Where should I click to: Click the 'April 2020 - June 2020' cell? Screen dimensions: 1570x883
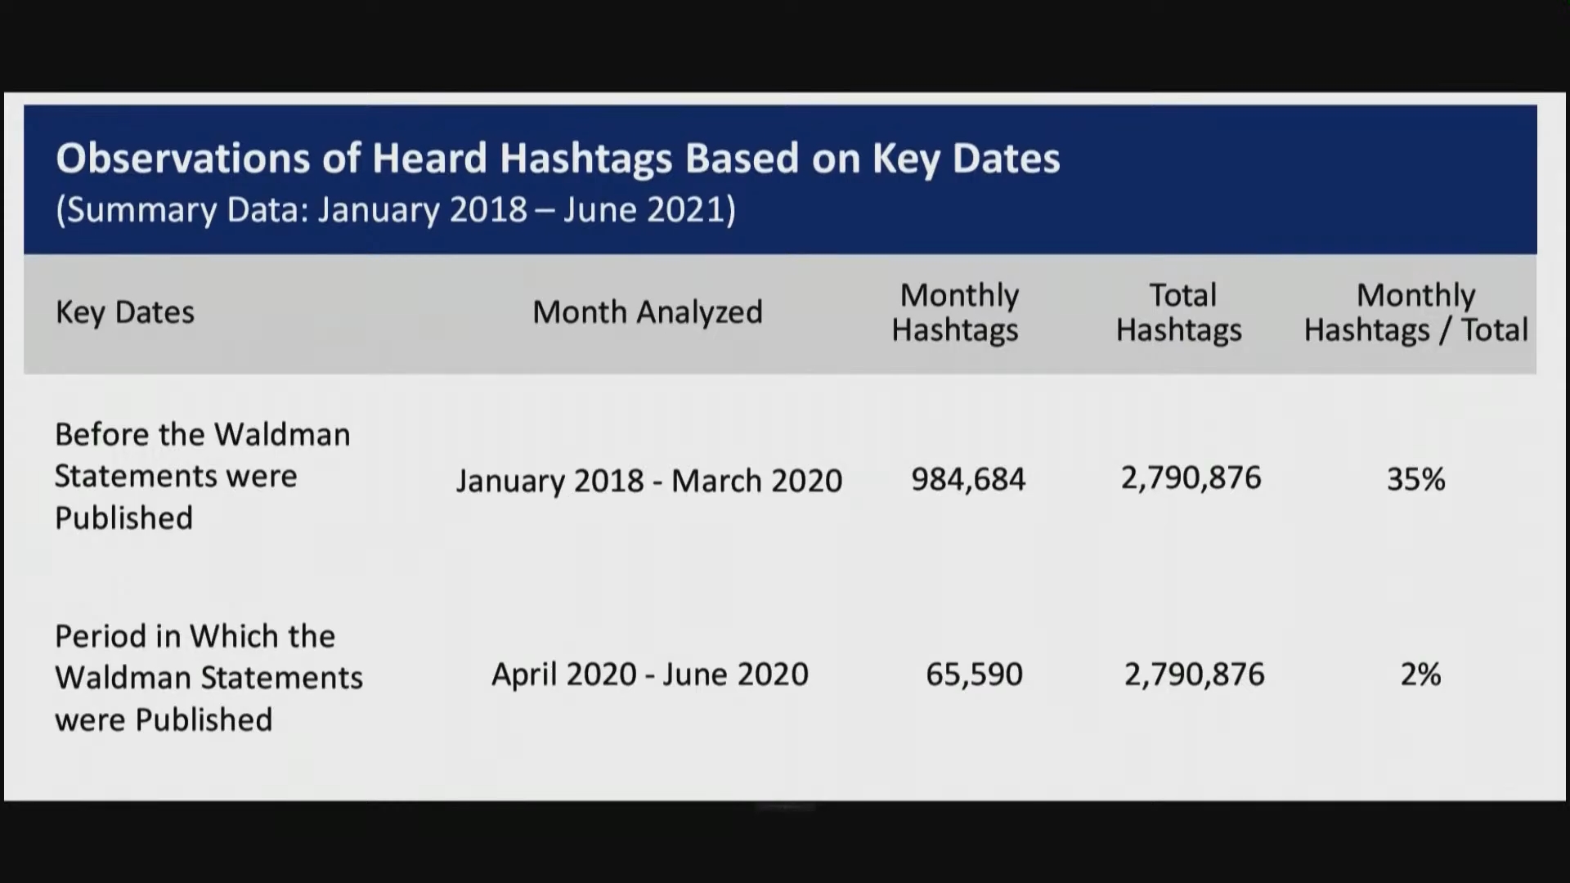tap(649, 675)
